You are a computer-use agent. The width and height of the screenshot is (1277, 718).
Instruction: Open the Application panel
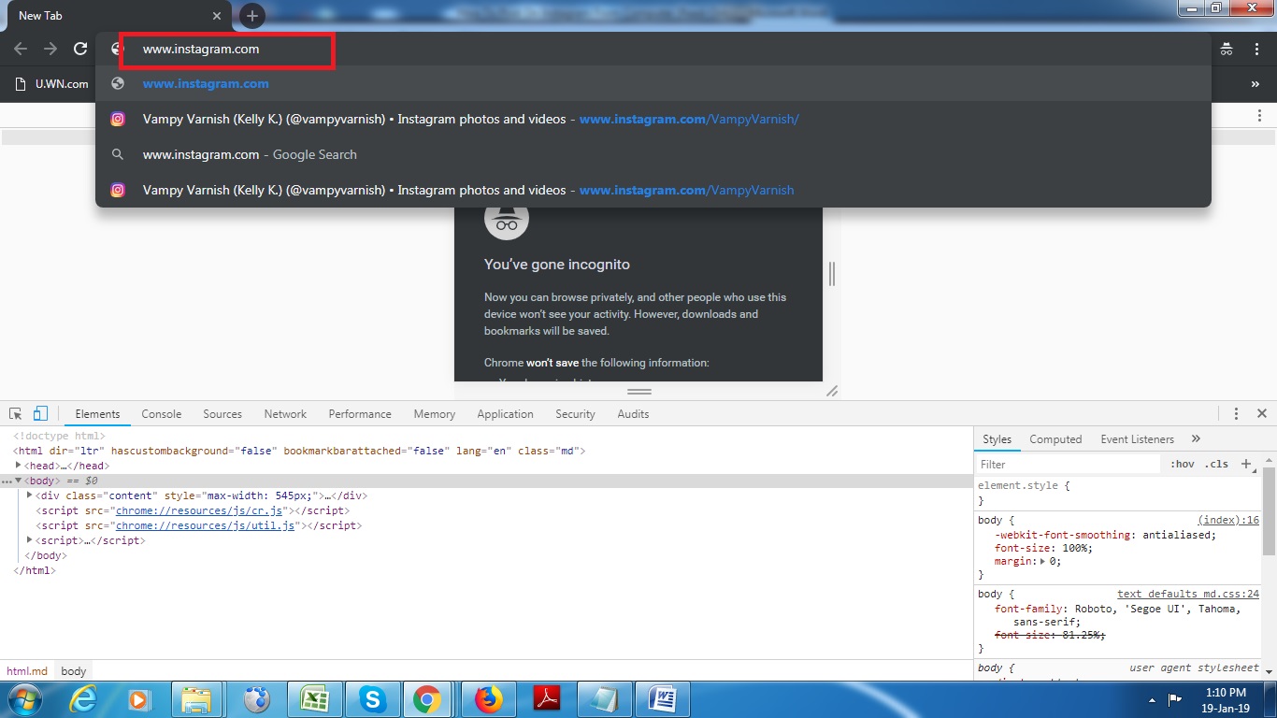point(505,414)
